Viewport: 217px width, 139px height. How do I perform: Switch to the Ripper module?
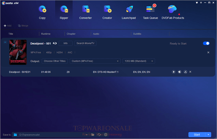click(64, 12)
